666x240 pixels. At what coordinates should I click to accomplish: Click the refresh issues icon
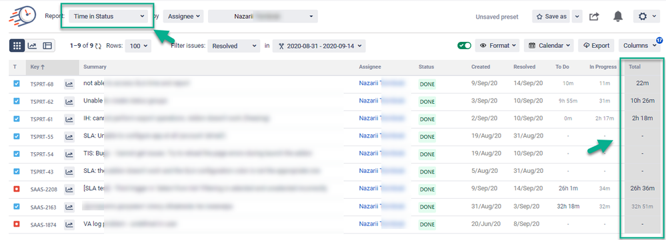pos(99,46)
